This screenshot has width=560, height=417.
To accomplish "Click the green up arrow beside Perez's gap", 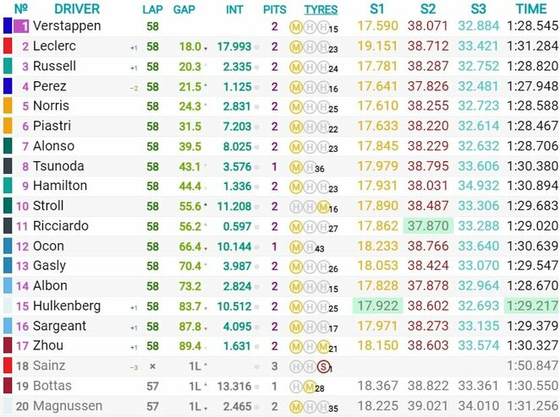I will click(x=205, y=86).
